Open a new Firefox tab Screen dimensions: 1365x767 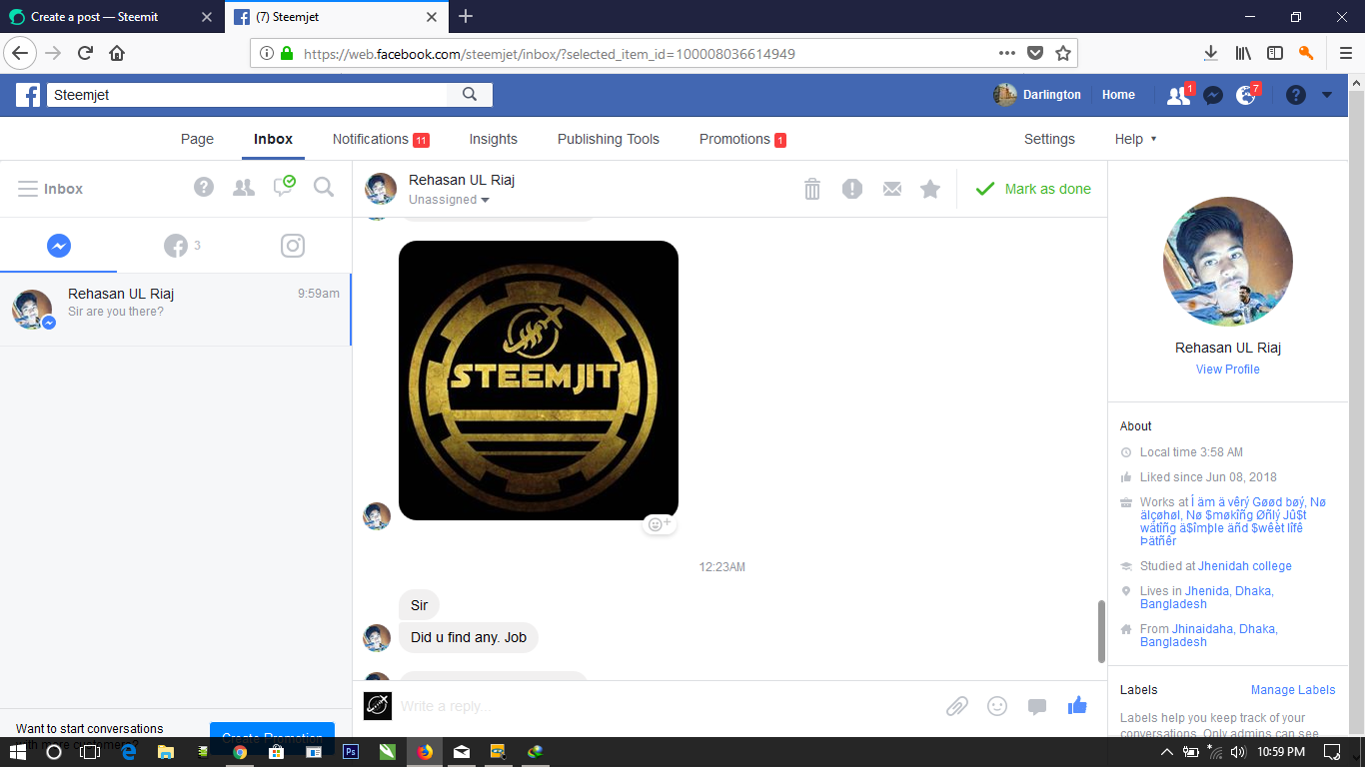[x=466, y=16]
